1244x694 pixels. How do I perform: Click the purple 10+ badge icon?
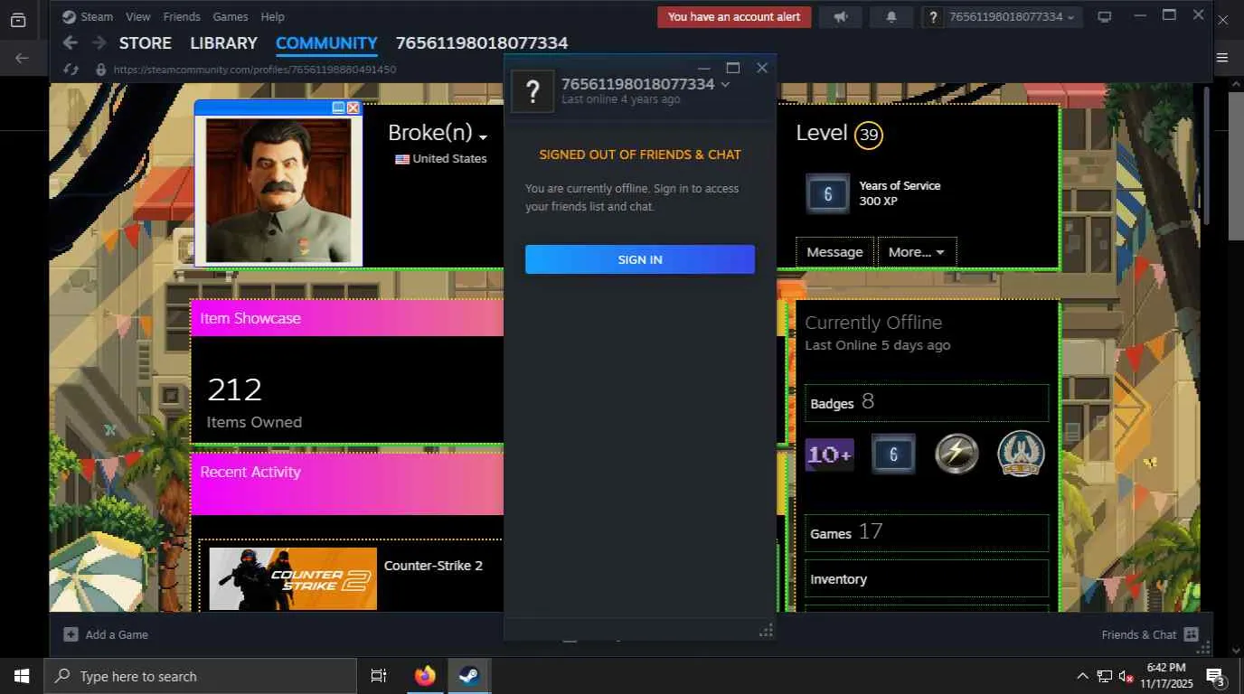tap(829, 455)
